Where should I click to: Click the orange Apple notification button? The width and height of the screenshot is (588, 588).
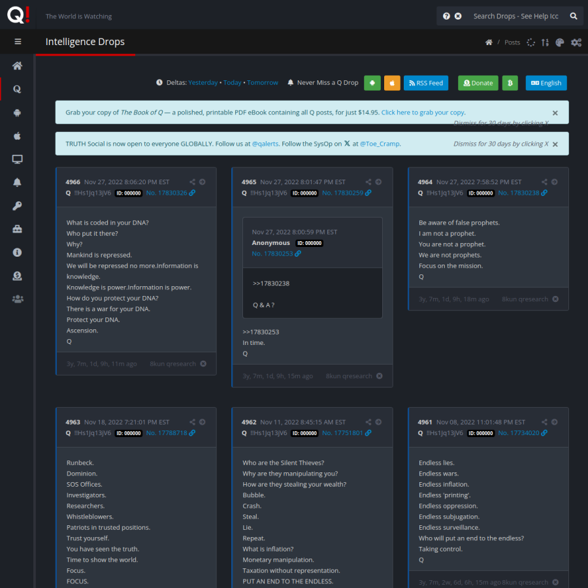(392, 83)
